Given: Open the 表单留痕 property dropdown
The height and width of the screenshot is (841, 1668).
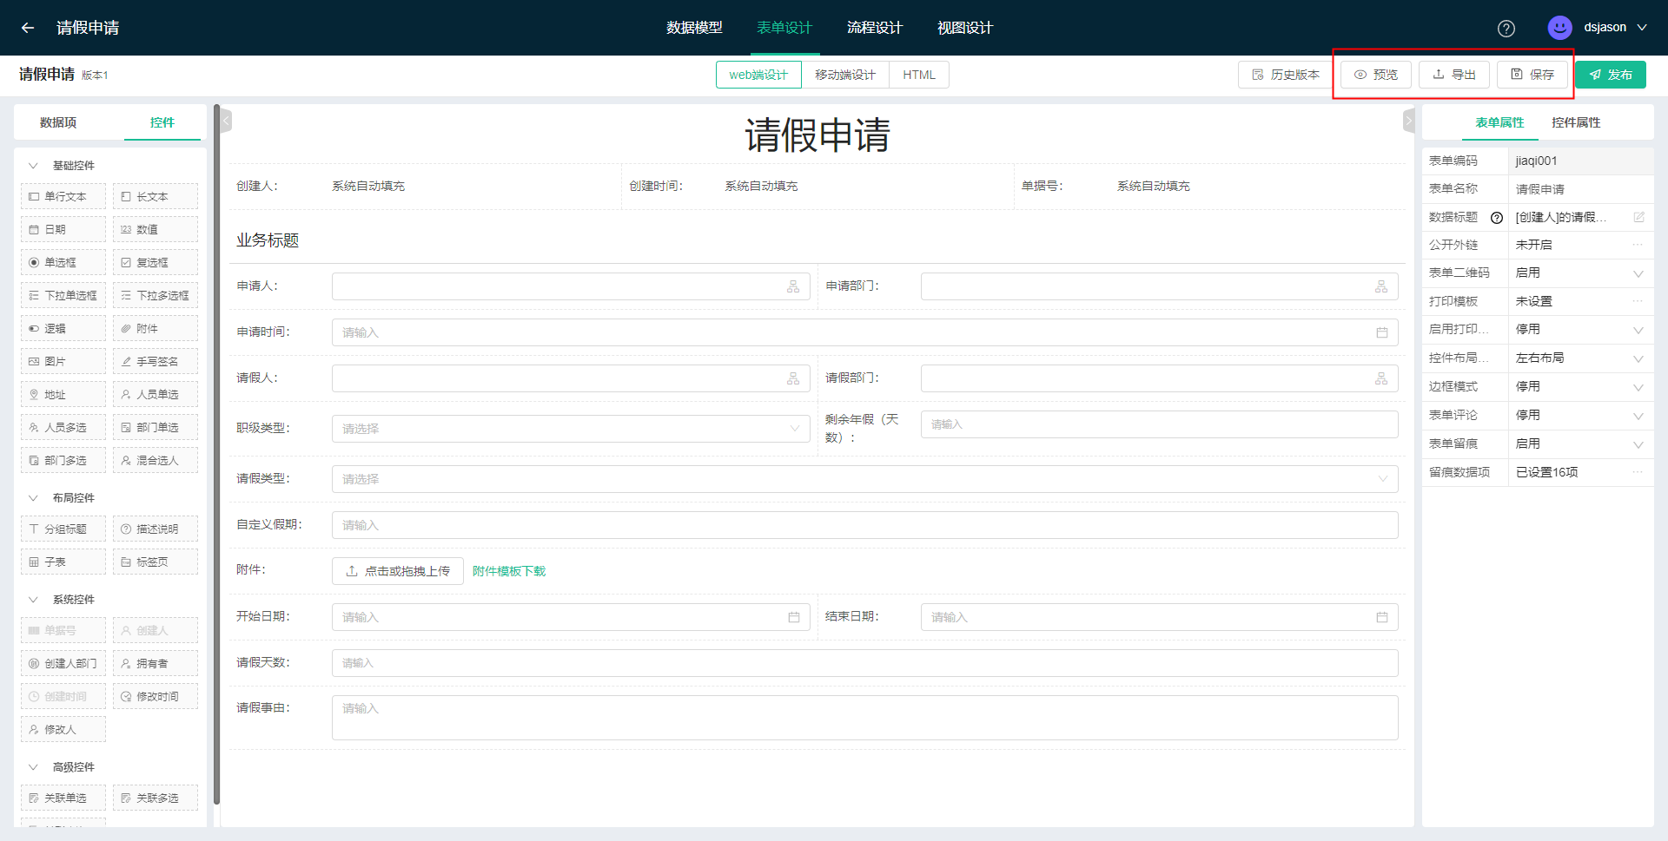Looking at the screenshot, I should 1581,443.
